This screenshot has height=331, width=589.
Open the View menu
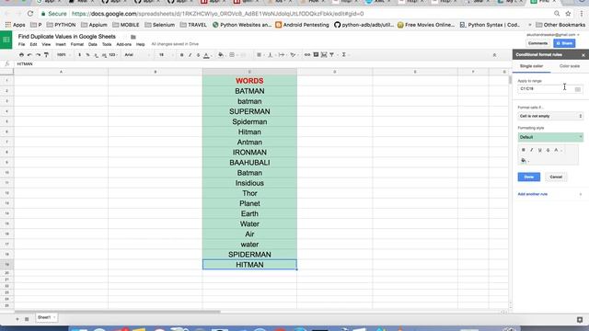click(x=46, y=44)
